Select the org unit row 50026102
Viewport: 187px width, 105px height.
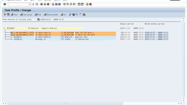[x=63, y=39]
